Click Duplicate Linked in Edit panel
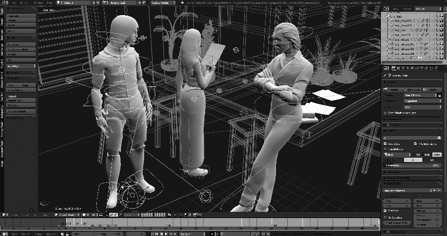The width and height of the screenshot is (447, 236). point(21,49)
